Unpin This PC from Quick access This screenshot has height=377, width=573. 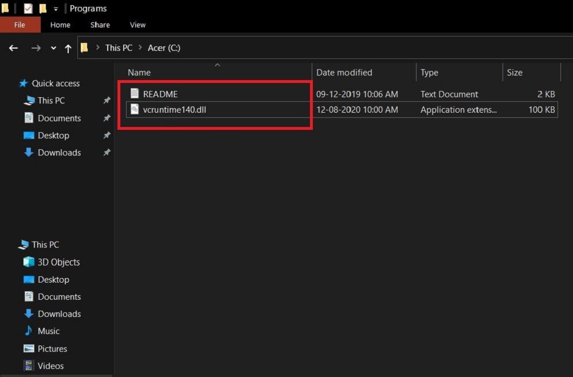tap(107, 101)
